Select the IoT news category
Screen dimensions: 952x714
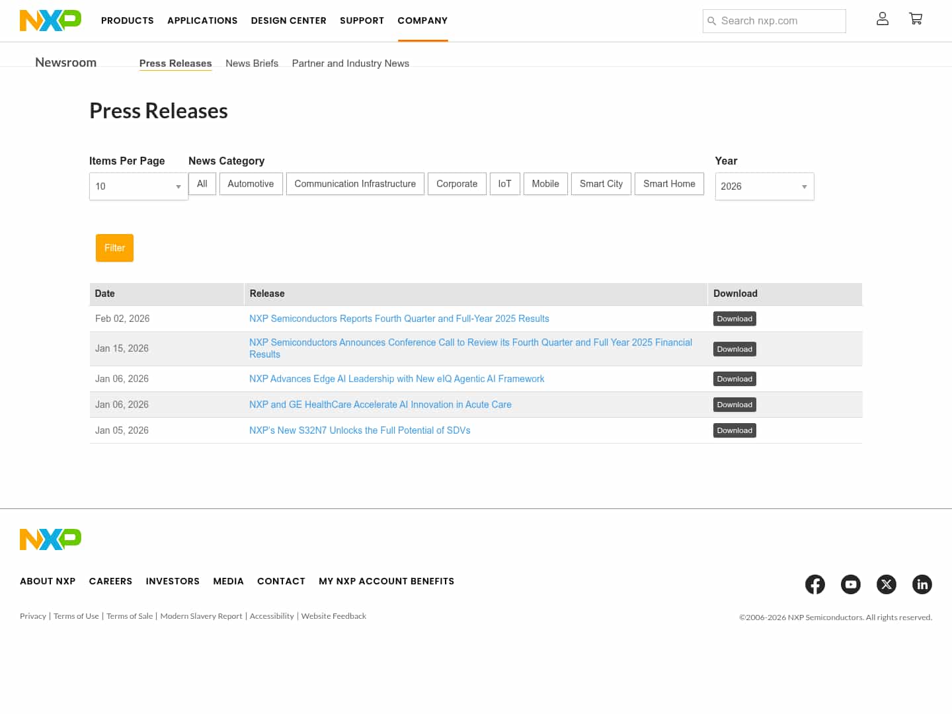pos(505,184)
